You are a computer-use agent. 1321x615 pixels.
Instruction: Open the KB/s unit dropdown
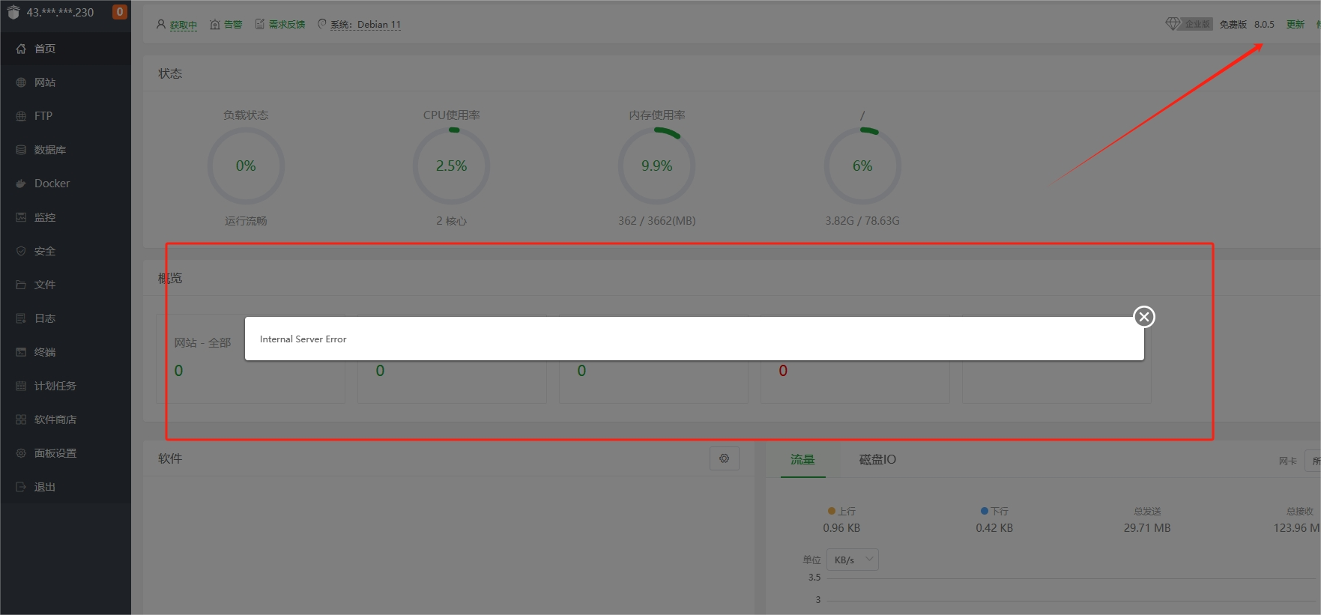pyautogui.click(x=853, y=560)
